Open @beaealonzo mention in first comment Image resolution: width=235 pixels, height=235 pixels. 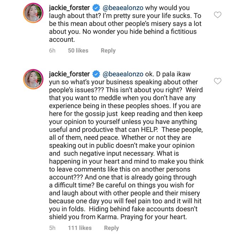123,8
